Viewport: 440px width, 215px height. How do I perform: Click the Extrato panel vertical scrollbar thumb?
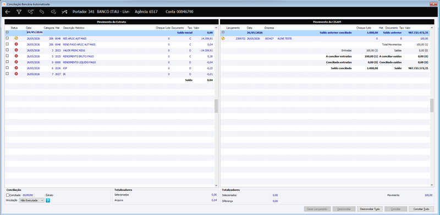pos(216,106)
